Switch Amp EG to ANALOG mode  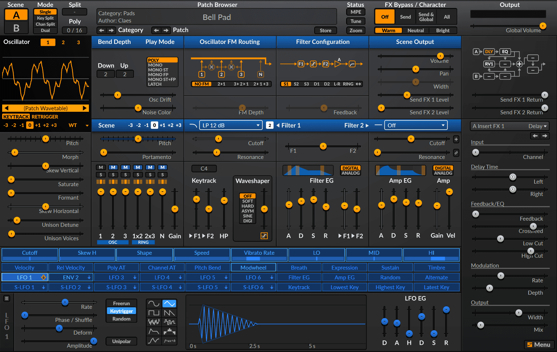[443, 173]
